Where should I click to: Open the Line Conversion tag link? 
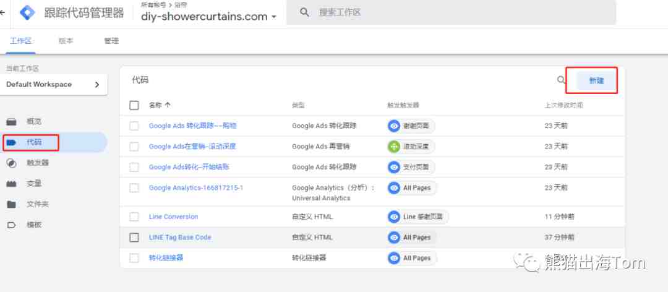coord(173,217)
